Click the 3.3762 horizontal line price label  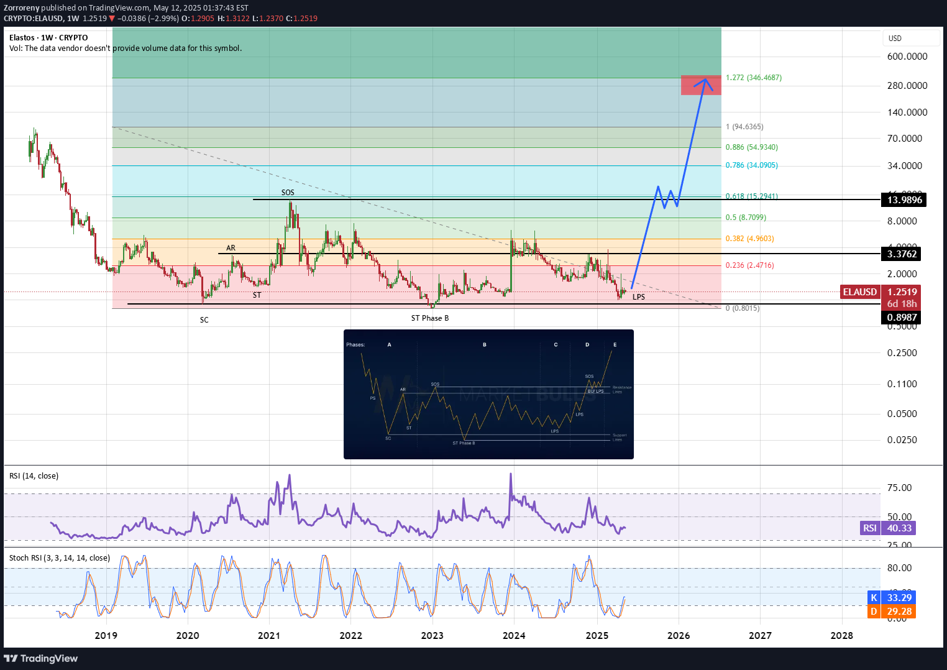[902, 254]
